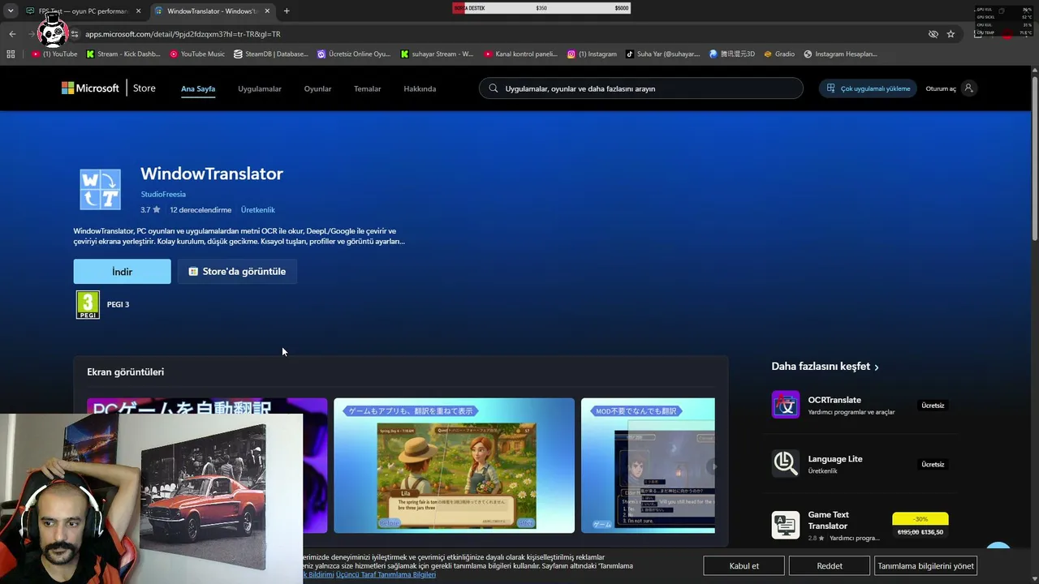Close the WindowTranslator tab
The height and width of the screenshot is (584, 1039).
coord(268,11)
